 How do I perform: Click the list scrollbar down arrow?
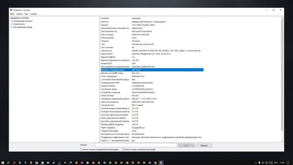(x=282, y=141)
